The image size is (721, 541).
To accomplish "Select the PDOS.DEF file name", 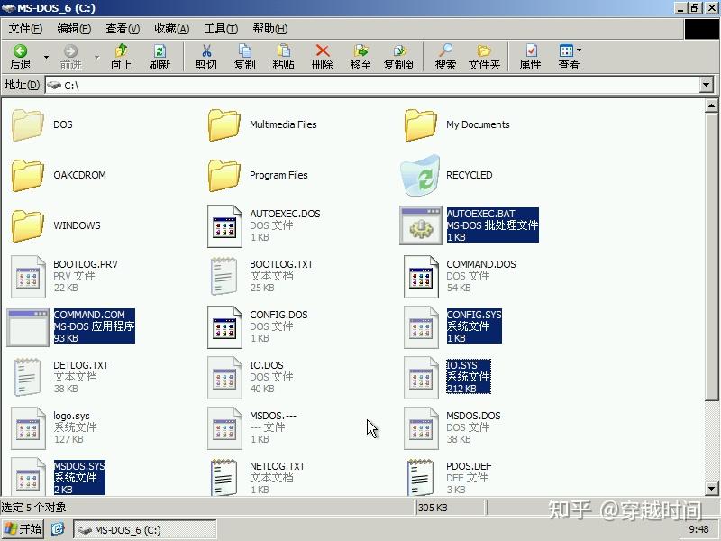I will click(469, 466).
